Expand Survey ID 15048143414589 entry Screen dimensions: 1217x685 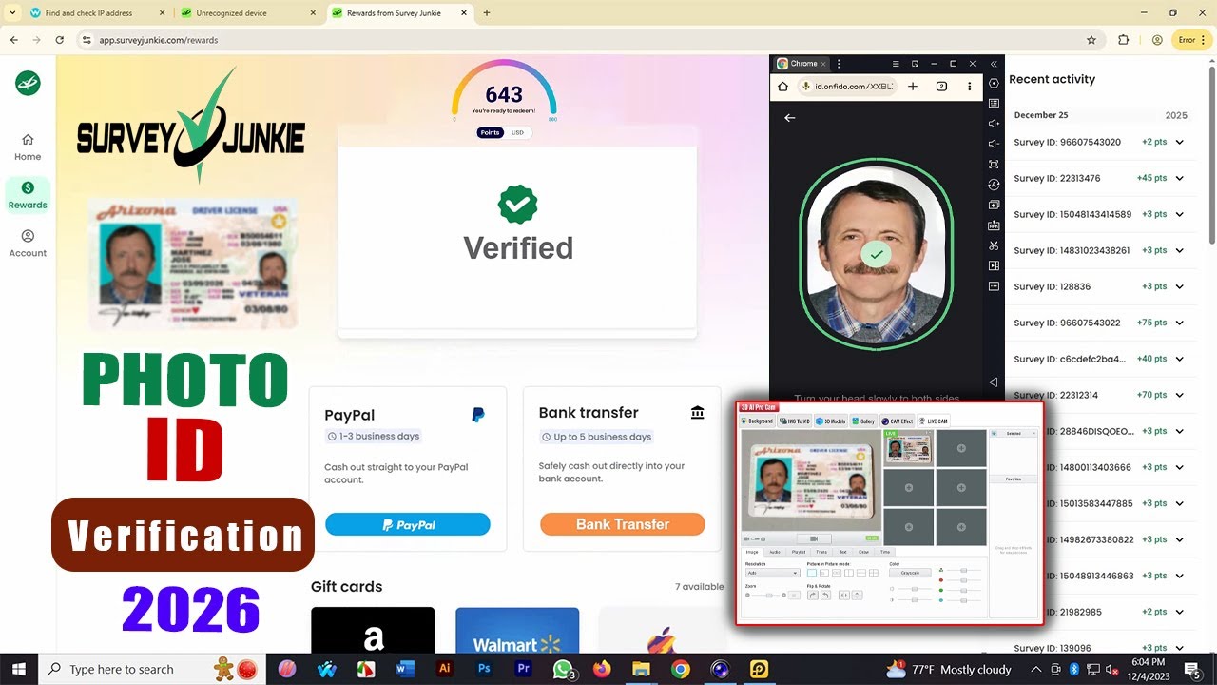1179,214
